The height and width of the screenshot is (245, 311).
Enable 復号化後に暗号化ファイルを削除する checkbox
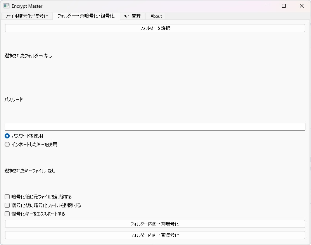tap(7, 205)
